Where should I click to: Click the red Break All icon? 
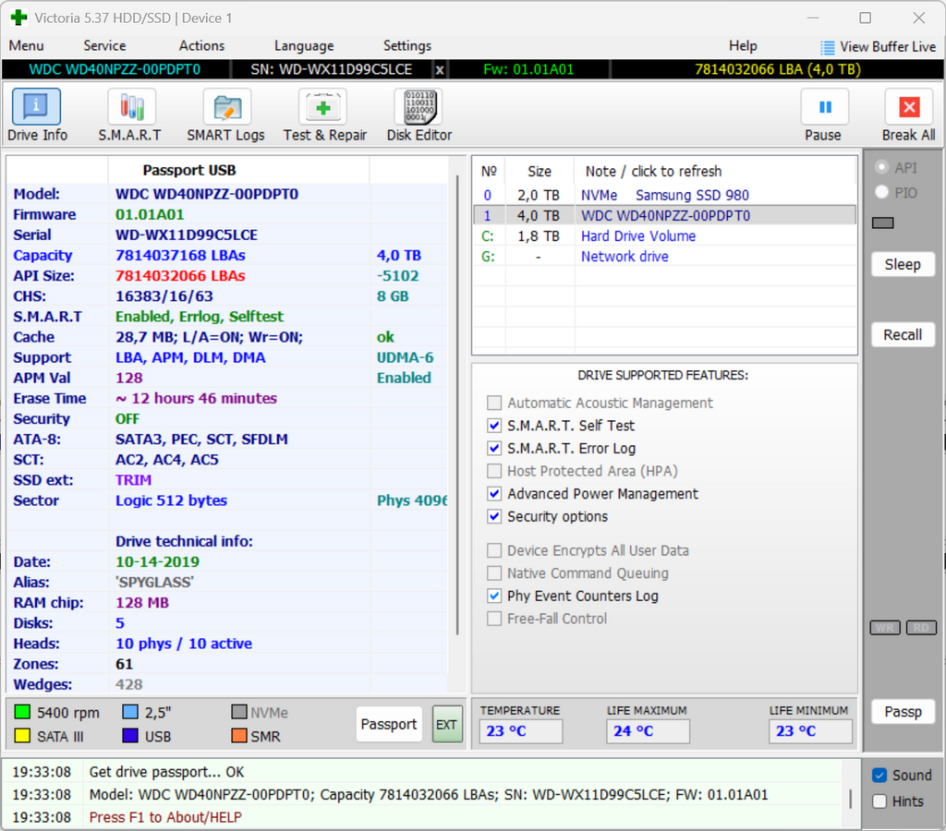coord(909,107)
